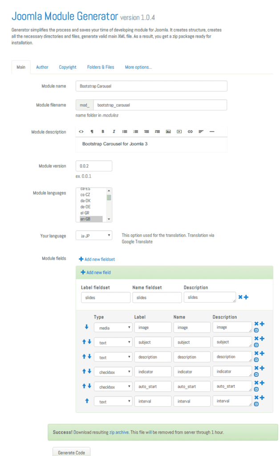The image size is (280, 456).
Task: Add a field after the indicator row
Action: tap(262, 368)
